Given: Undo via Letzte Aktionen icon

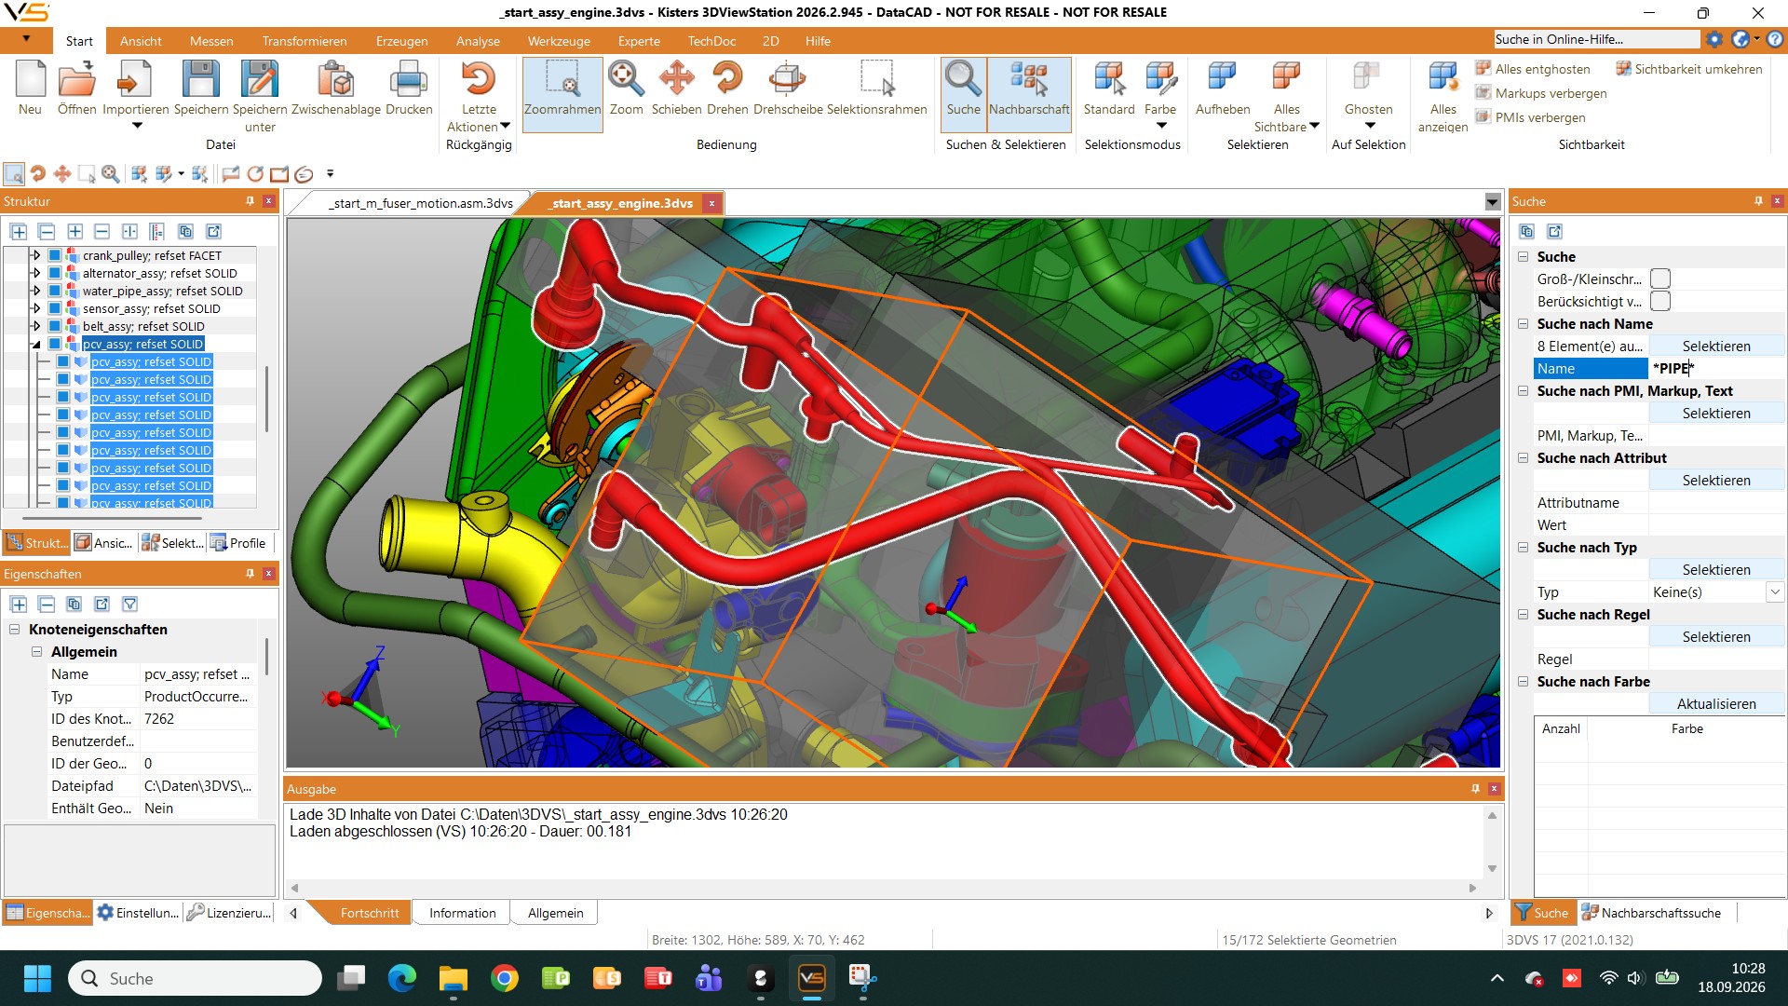Looking at the screenshot, I should tap(479, 79).
